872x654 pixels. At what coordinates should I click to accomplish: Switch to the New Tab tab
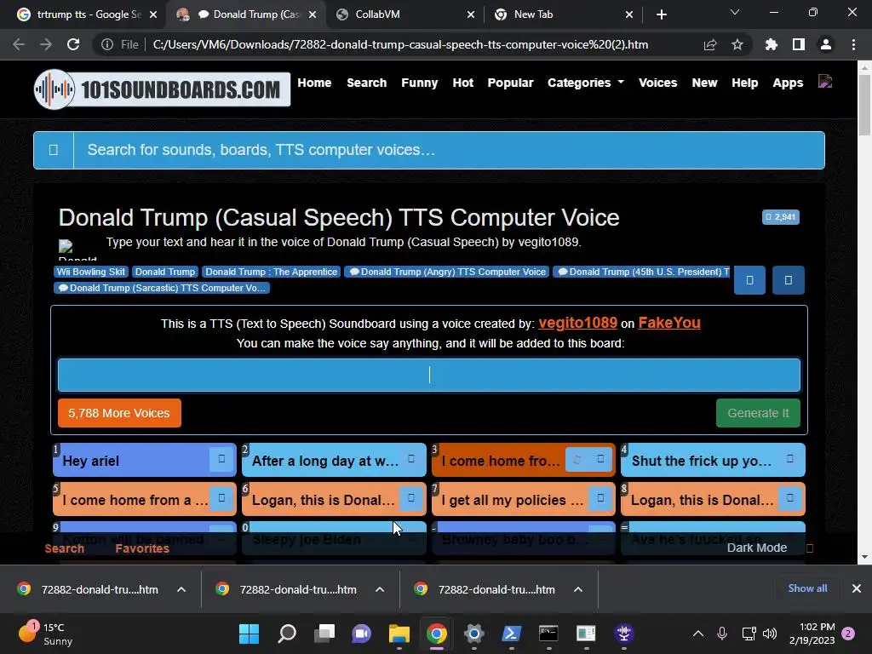pos(564,14)
